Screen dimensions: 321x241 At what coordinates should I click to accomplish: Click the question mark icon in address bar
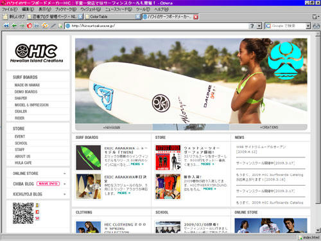pyautogui.click(x=252, y=26)
